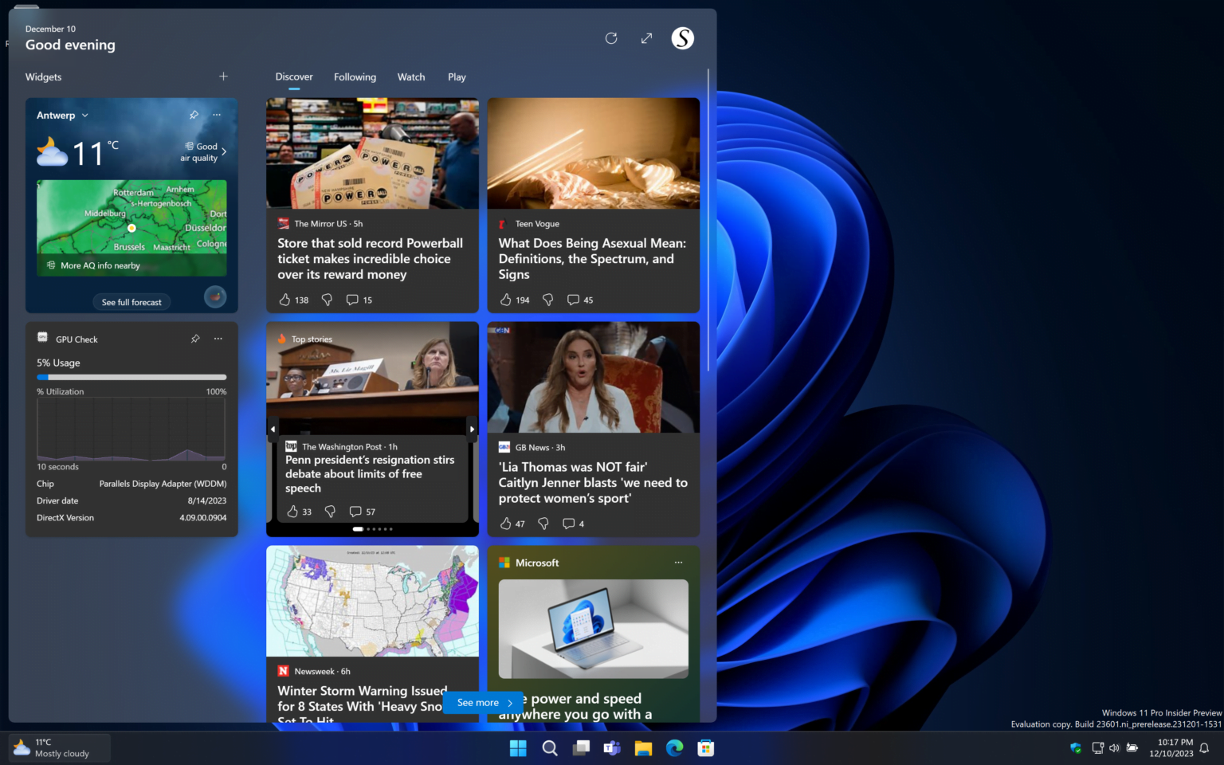Pin the Antwerp weather widget
The height and width of the screenshot is (765, 1224).
coord(194,115)
